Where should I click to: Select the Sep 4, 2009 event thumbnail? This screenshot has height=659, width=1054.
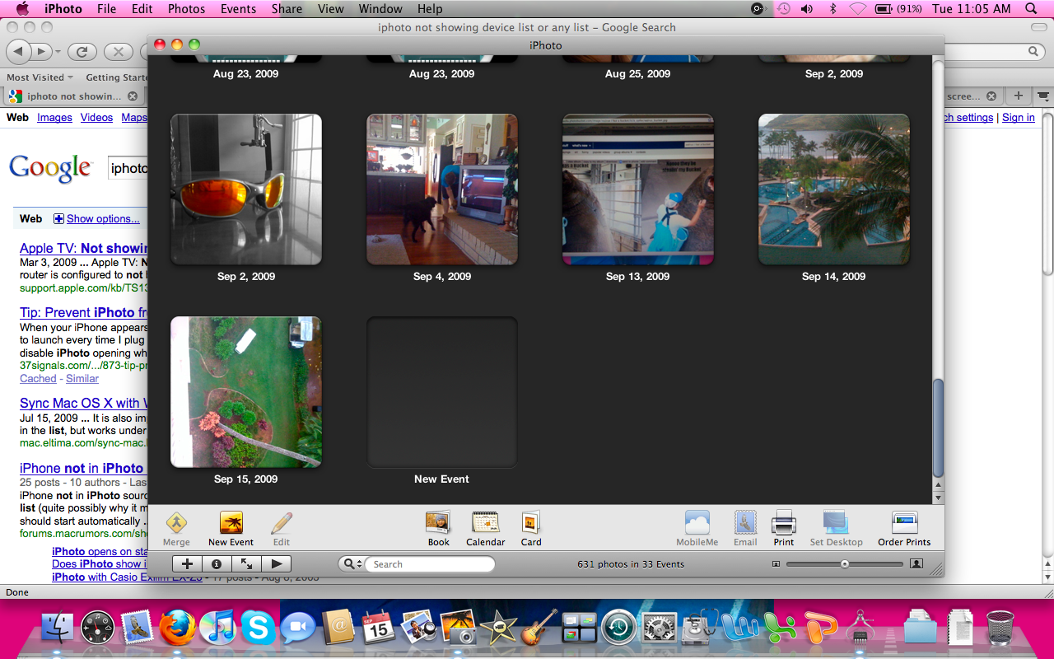442,189
